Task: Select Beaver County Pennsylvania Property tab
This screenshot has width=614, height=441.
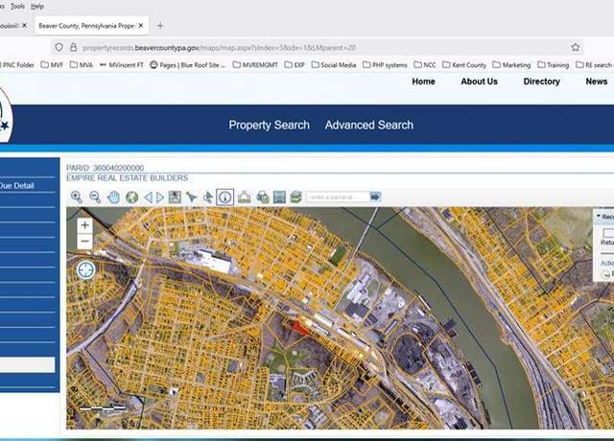Action: pos(87,26)
